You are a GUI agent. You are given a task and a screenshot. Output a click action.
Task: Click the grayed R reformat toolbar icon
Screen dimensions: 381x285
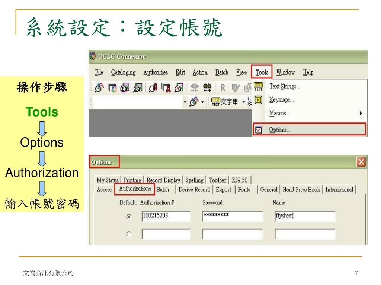tap(223, 88)
